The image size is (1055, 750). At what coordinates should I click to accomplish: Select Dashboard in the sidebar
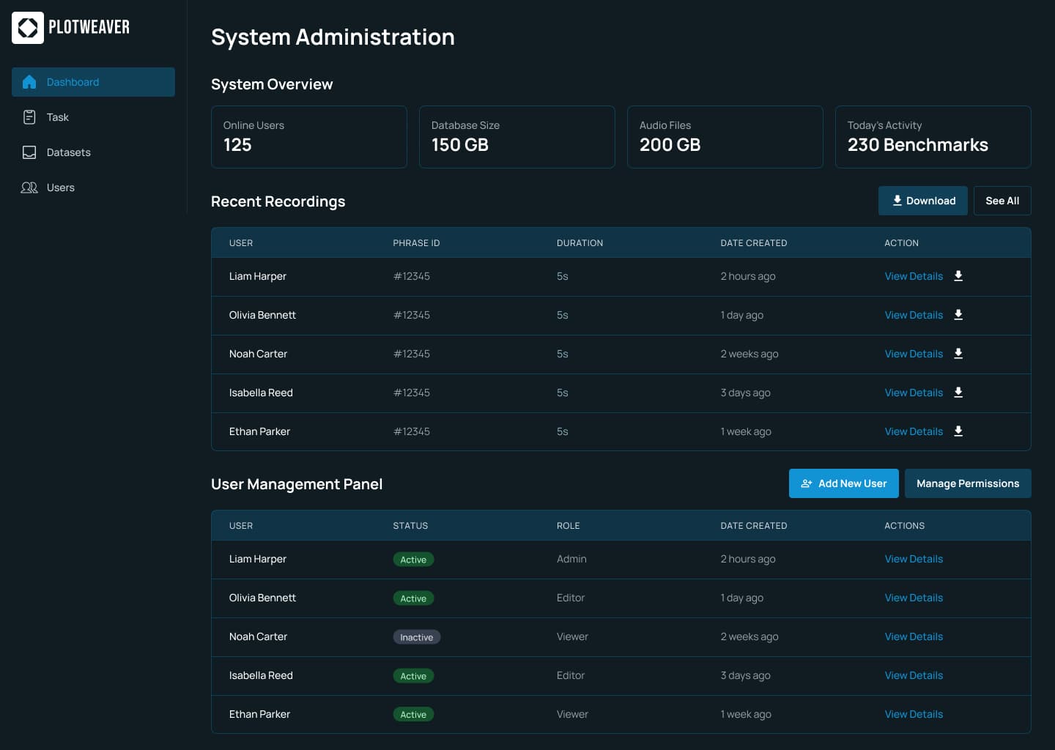93,82
